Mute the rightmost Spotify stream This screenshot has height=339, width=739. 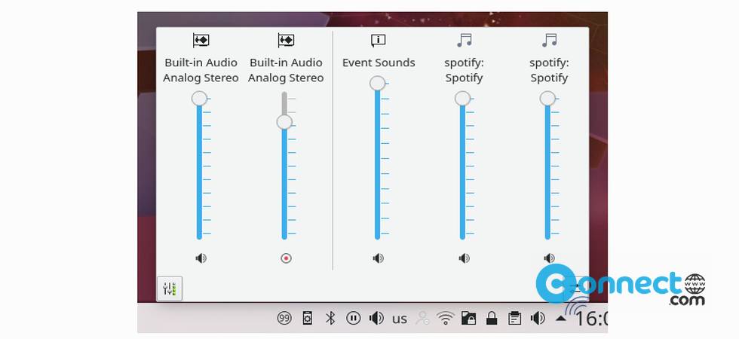click(x=549, y=258)
